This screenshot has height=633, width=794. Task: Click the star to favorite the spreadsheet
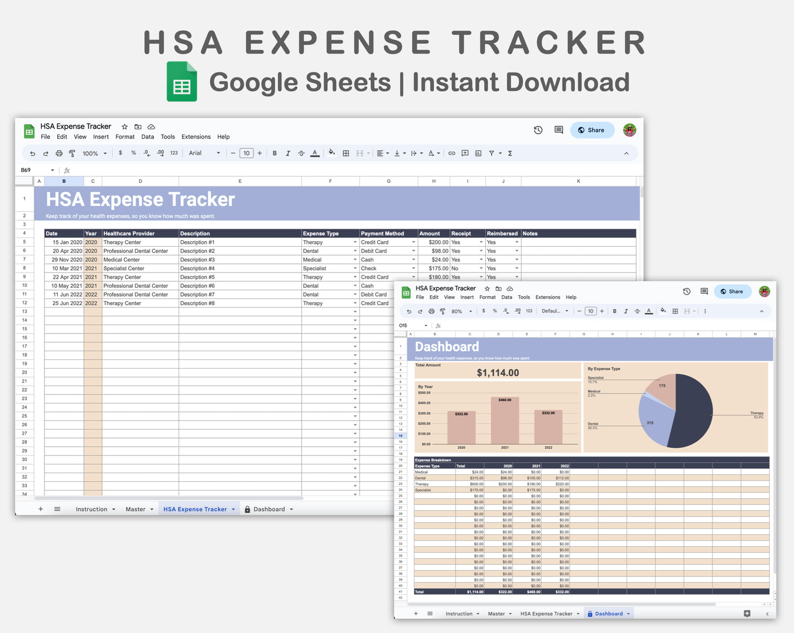pyautogui.click(x=125, y=126)
